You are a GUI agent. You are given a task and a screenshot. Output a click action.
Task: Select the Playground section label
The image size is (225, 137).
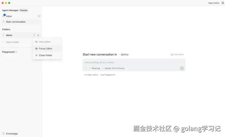[x=8, y=52]
